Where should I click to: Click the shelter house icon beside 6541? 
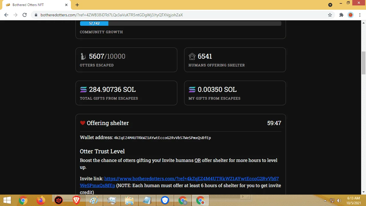click(x=192, y=56)
